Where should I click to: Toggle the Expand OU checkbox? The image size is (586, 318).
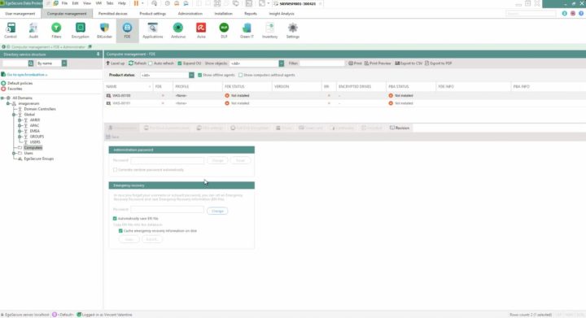point(180,63)
